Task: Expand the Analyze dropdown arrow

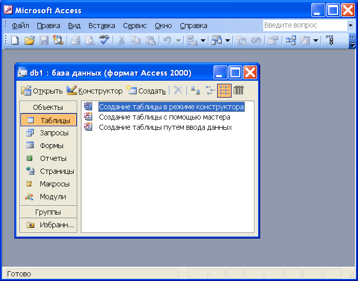Action: (227, 41)
